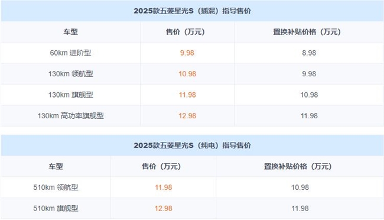Click the 11.98 trade-in price for 130km 高功率旗舰型

[x=309, y=116]
